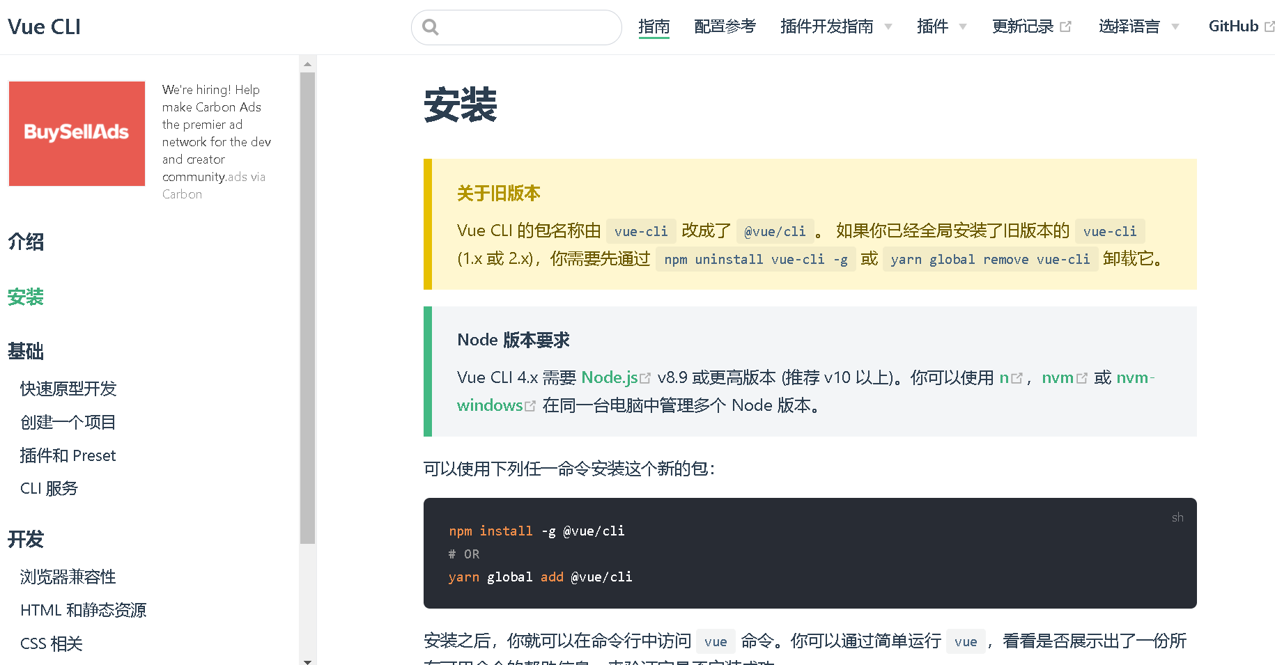Screen dimensions: 1275x665
Task: Follow the Node.js link
Action: click(610, 377)
